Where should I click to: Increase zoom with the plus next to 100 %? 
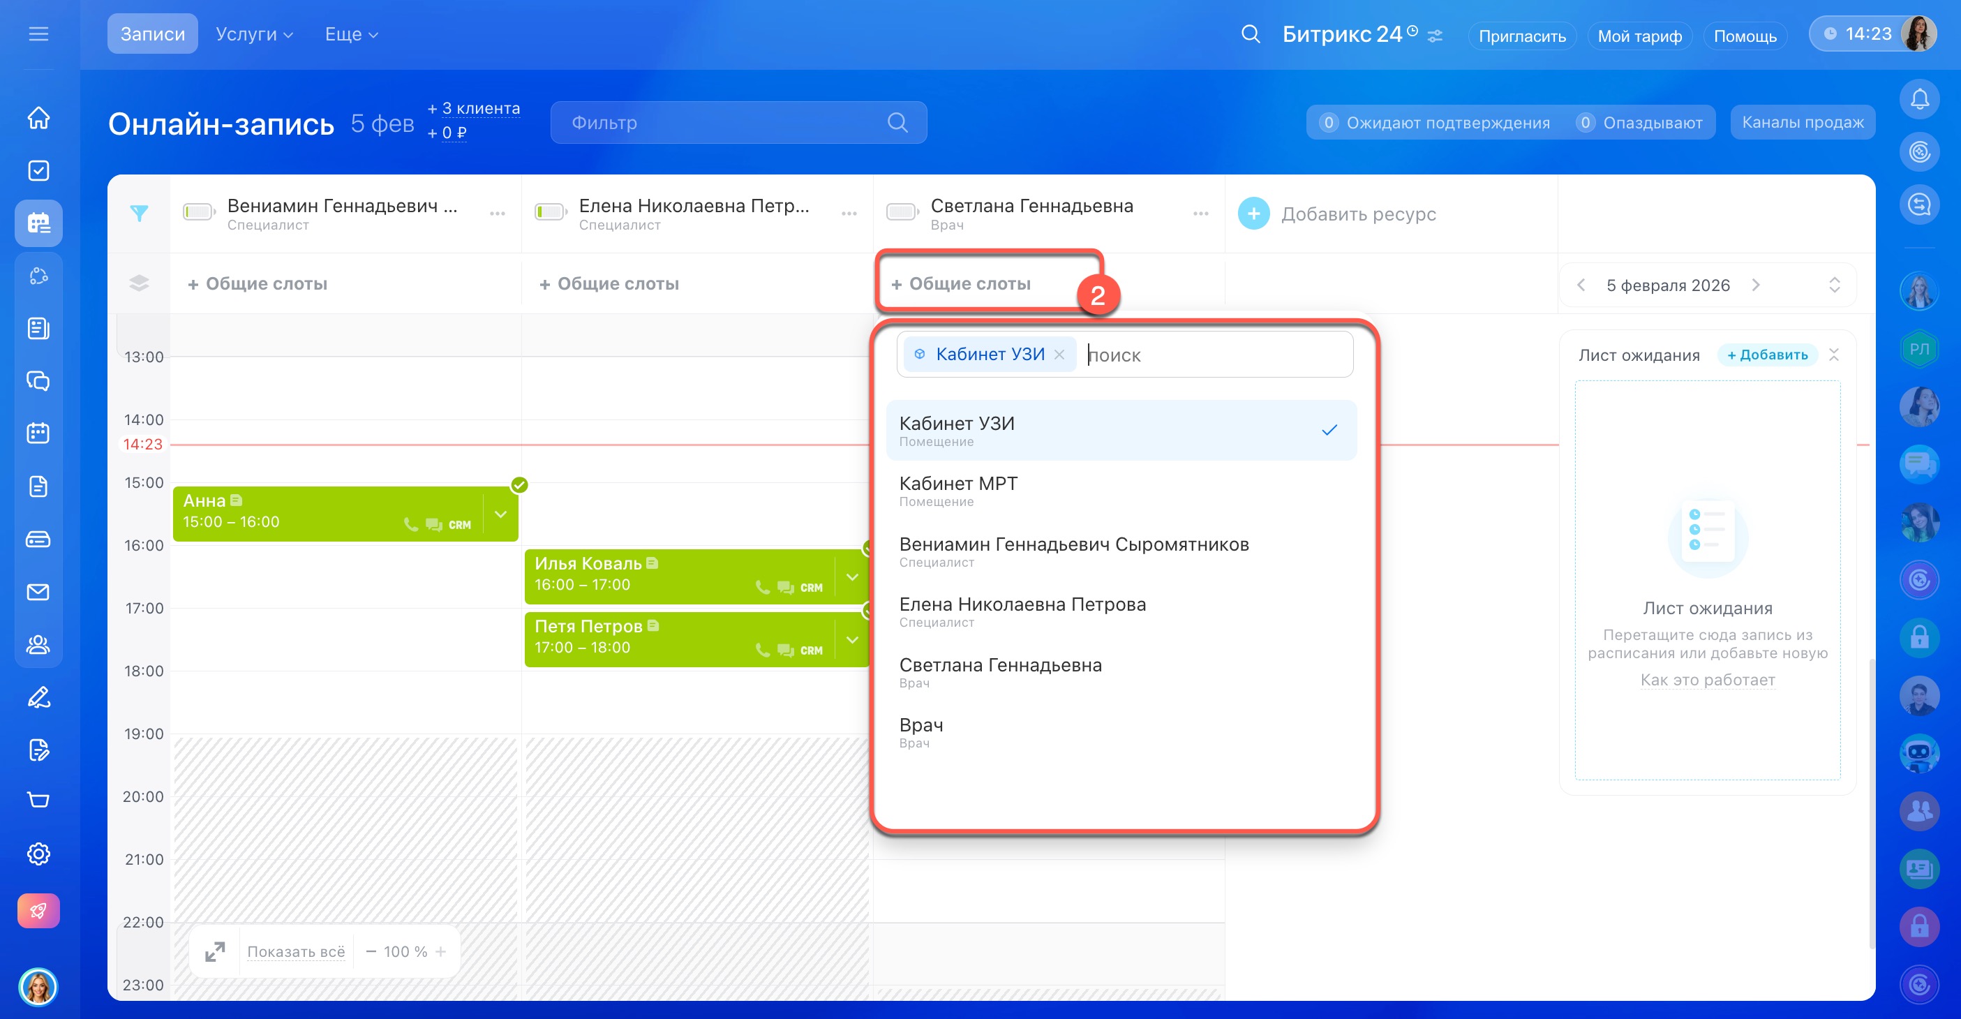tap(441, 951)
